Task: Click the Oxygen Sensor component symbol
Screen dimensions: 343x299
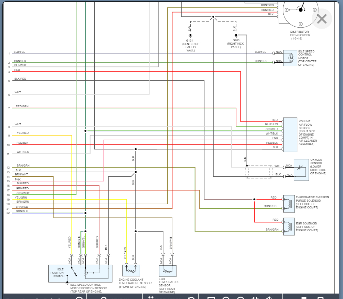Action: point(301,170)
